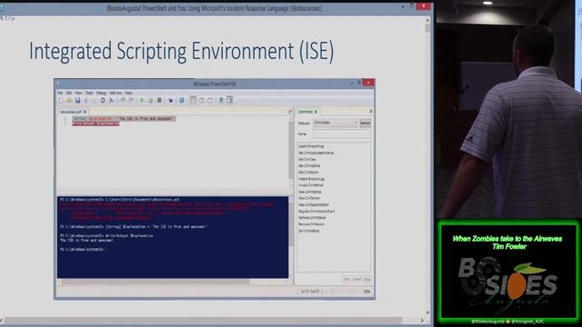The width and height of the screenshot is (582, 327).
Task: Click the console pane horizontal scrollbar
Action: pyautogui.click(x=174, y=282)
